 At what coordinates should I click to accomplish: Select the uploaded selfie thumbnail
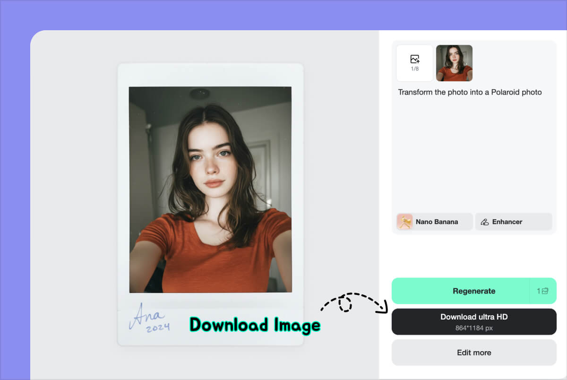[x=454, y=63]
